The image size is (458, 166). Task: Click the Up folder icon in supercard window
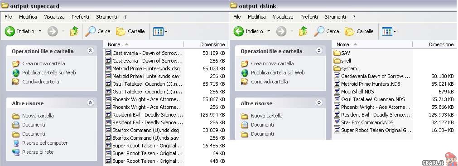click(74, 31)
